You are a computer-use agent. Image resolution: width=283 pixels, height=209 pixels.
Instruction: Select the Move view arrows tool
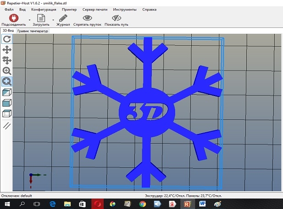point(7,50)
